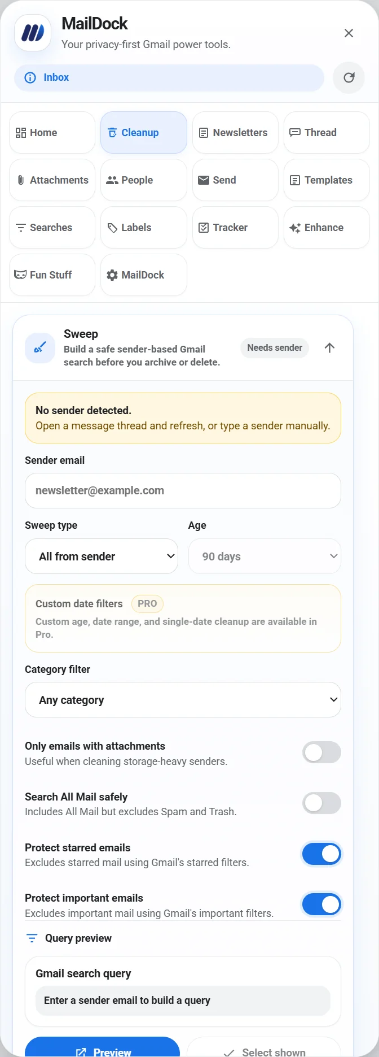Click the MailDock logo icon
Screen dimensions: 379x1057
click(x=33, y=33)
